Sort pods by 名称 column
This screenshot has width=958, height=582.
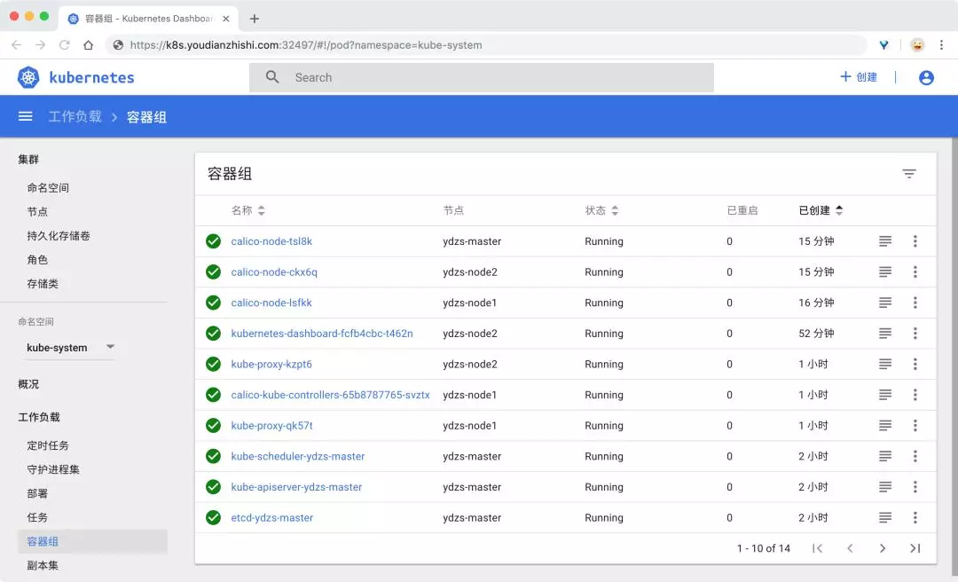coord(247,210)
